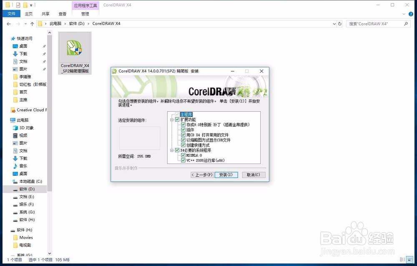Open 娱乐 (F:) drive
Viewport: 417px width, 266px height.
(27, 204)
